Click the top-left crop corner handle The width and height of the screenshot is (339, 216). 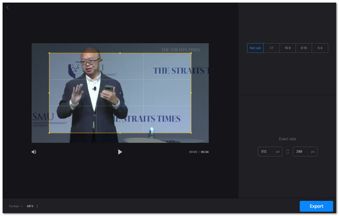(x=49, y=53)
